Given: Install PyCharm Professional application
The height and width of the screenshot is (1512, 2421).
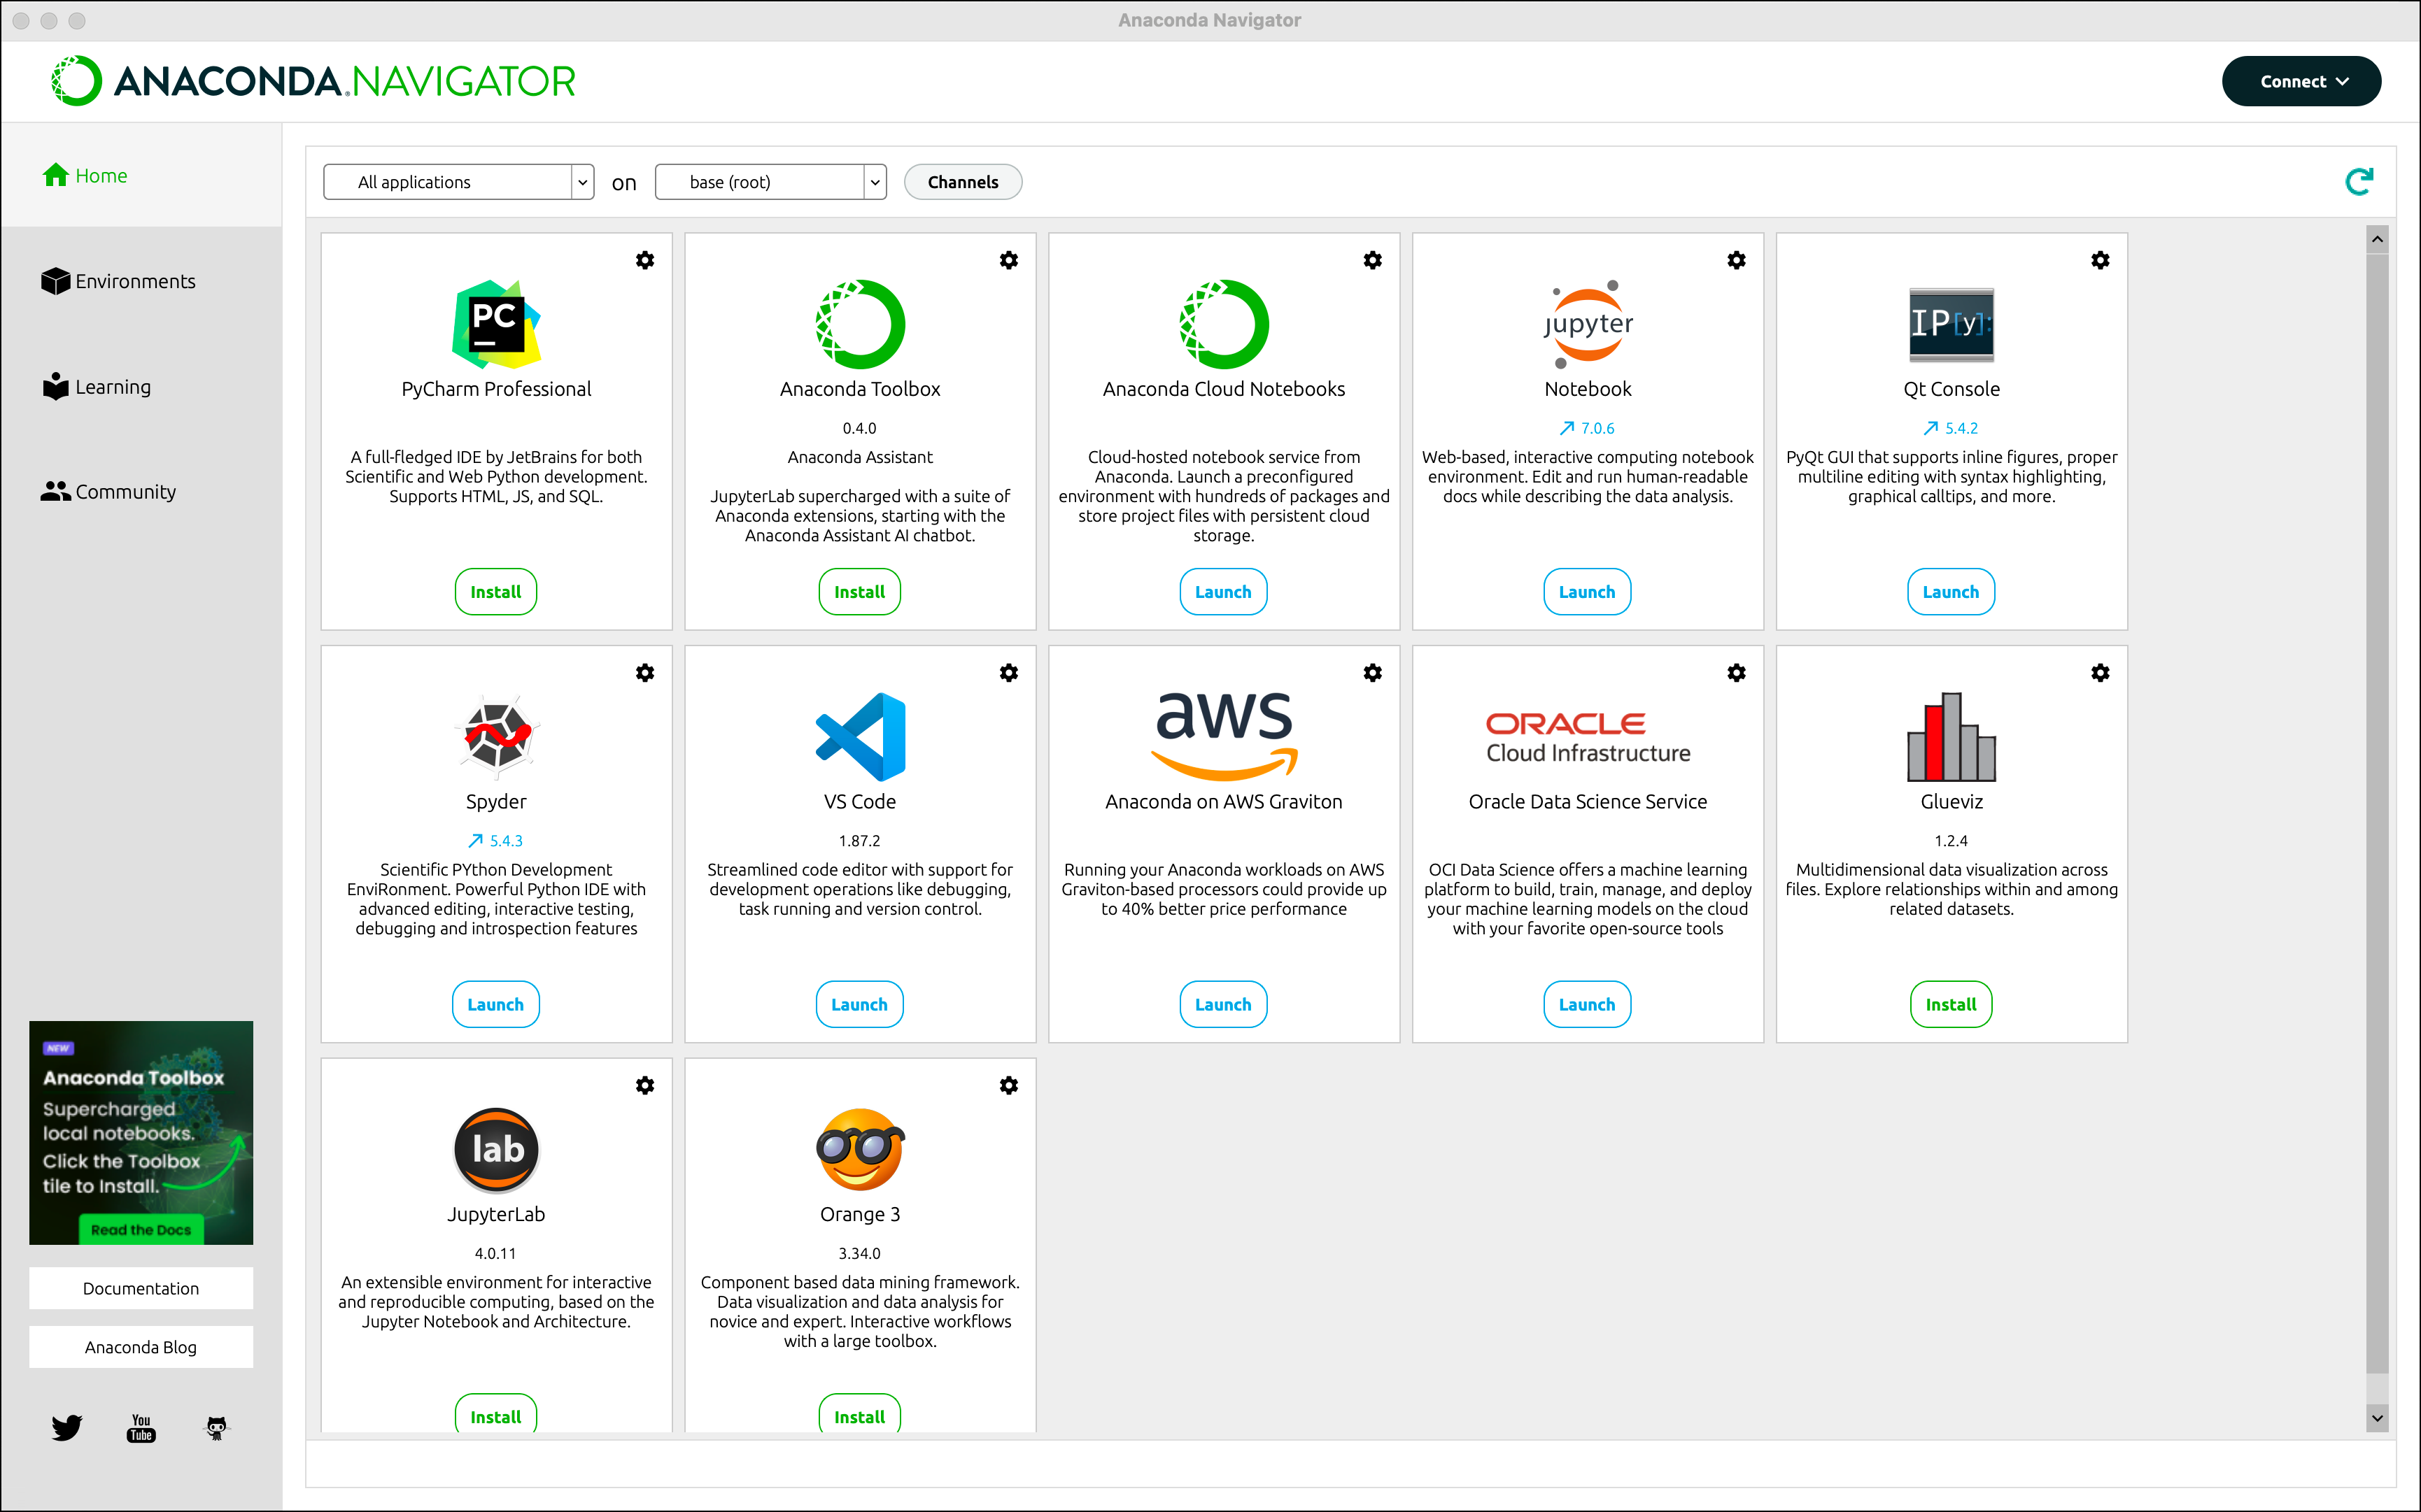Looking at the screenshot, I should click(495, 590).
